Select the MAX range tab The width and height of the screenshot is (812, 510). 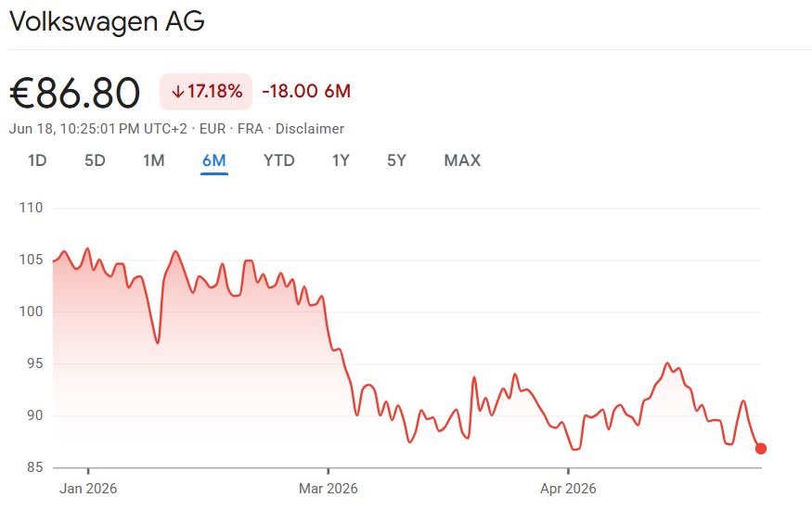pyautogui.click(x=462, y=160)
